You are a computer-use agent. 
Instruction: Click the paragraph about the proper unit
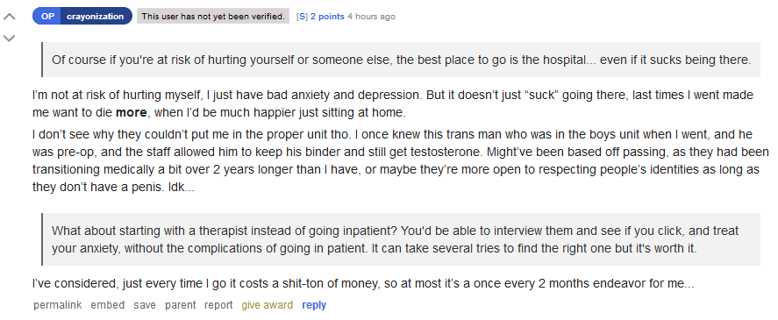coord(401,160)
